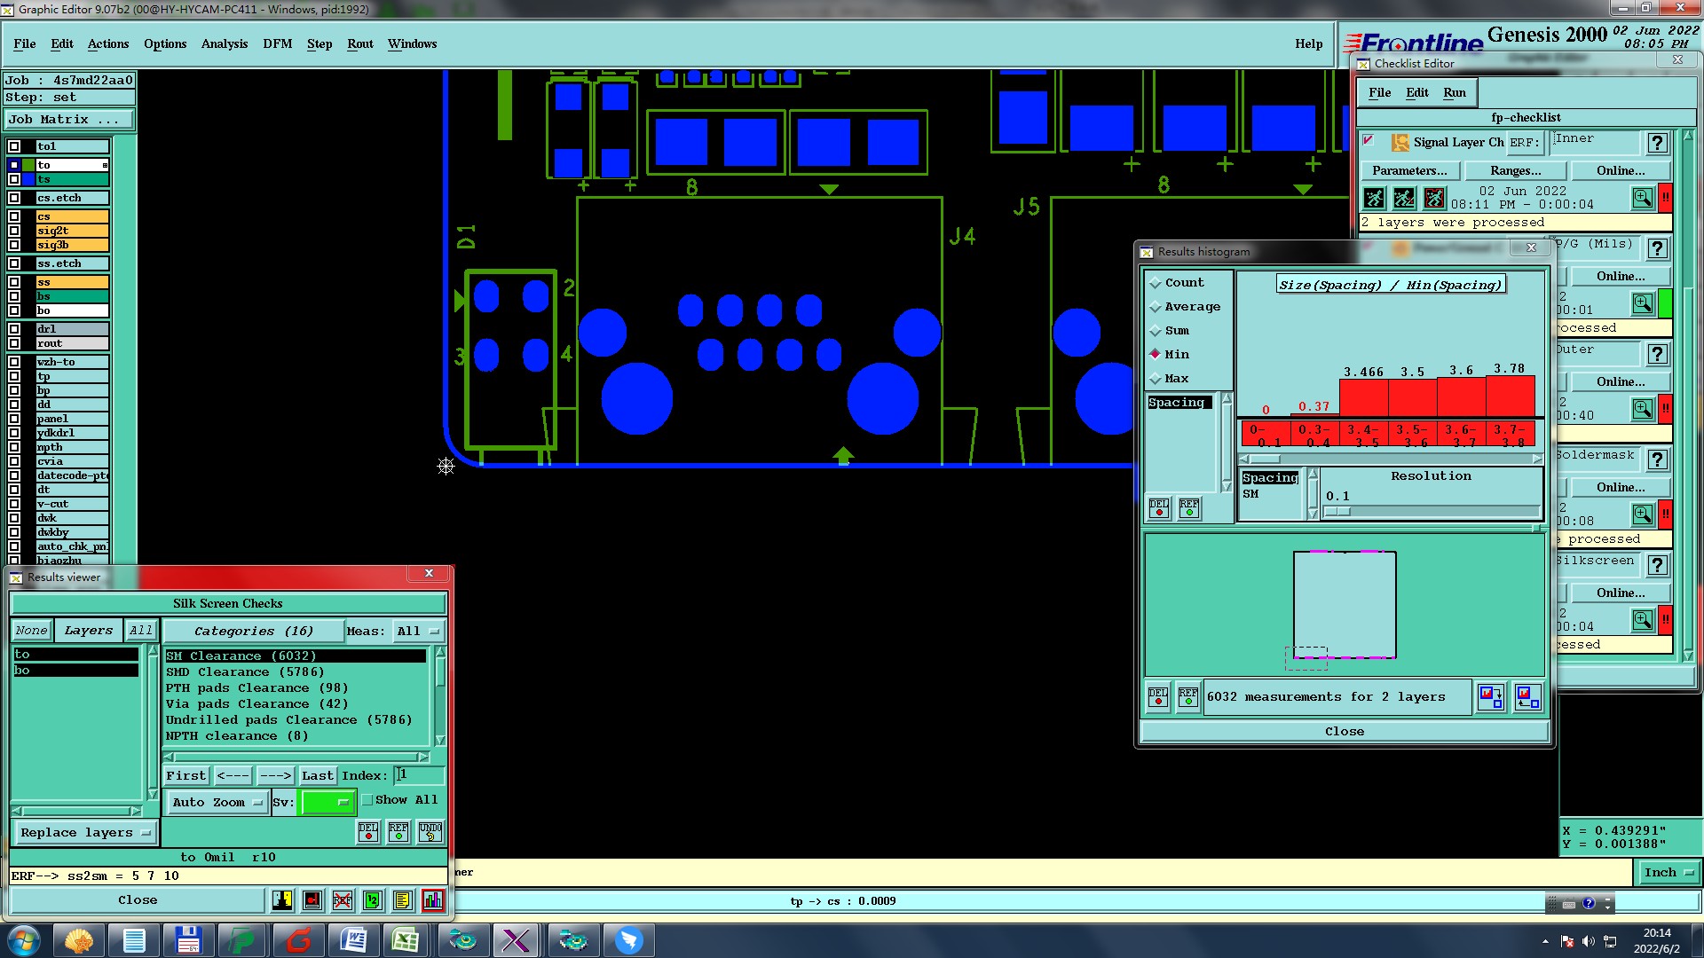Click the yellow notes report icon
The height and width of the screenshot is (958, 1704).
point(402,900)
